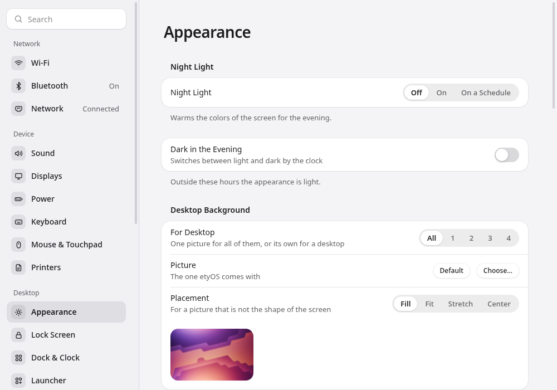Turn Night Light On
Image resolution: width=557 pixels, height=390 pixels.
coord(441,92)
